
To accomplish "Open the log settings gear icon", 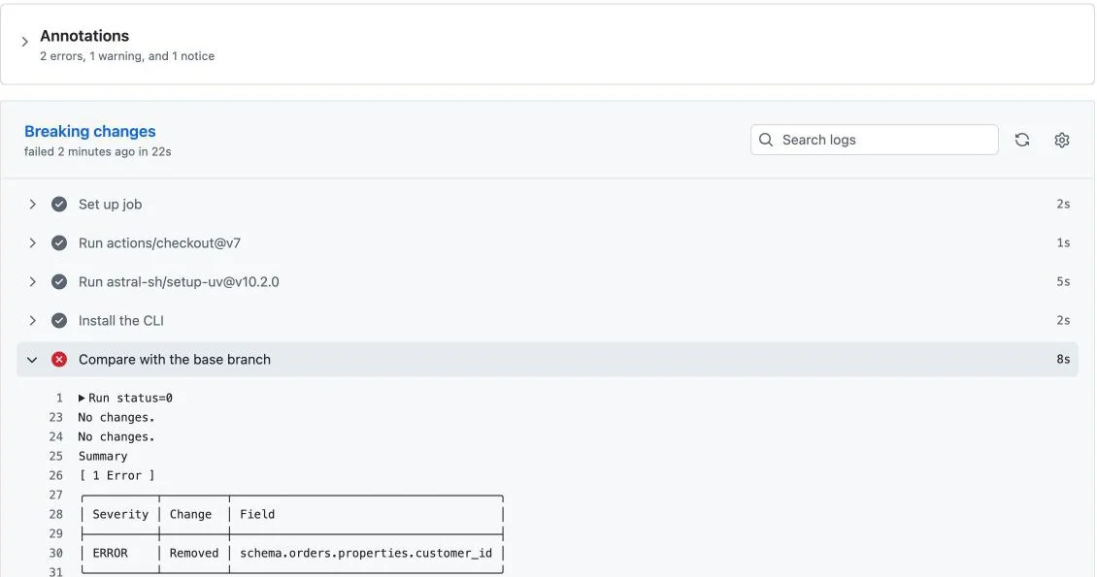I will 1062,140.
